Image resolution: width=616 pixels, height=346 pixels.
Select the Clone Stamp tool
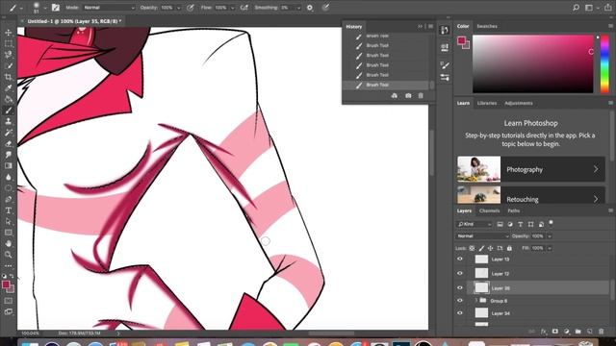tap(9, 122)
